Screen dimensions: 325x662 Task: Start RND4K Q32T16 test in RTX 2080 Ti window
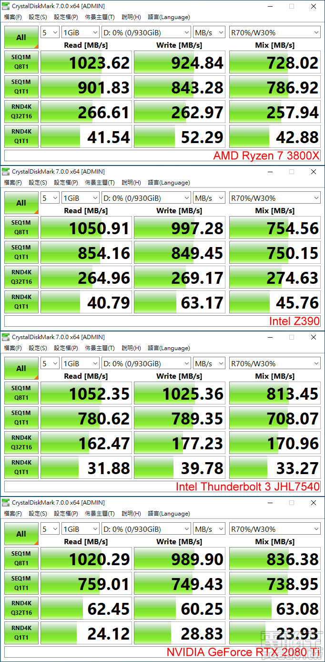21,608
